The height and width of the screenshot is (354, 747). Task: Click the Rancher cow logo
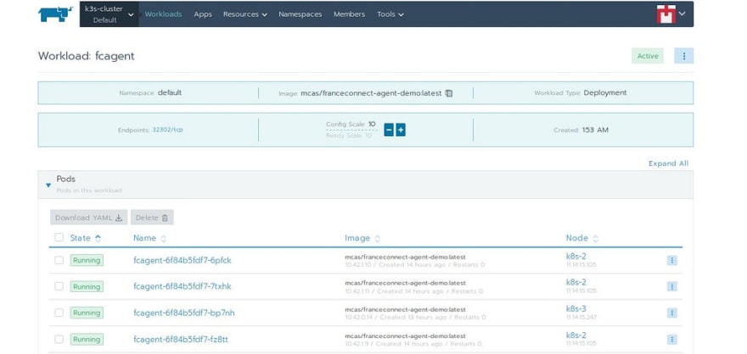click(56, 14)
